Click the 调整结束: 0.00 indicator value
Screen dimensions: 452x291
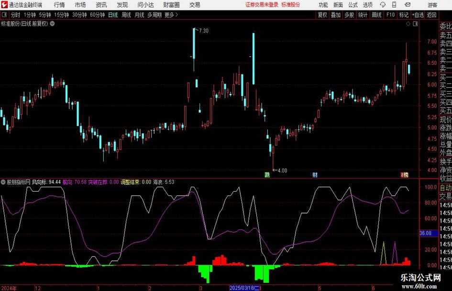click(x=136, y=182)
